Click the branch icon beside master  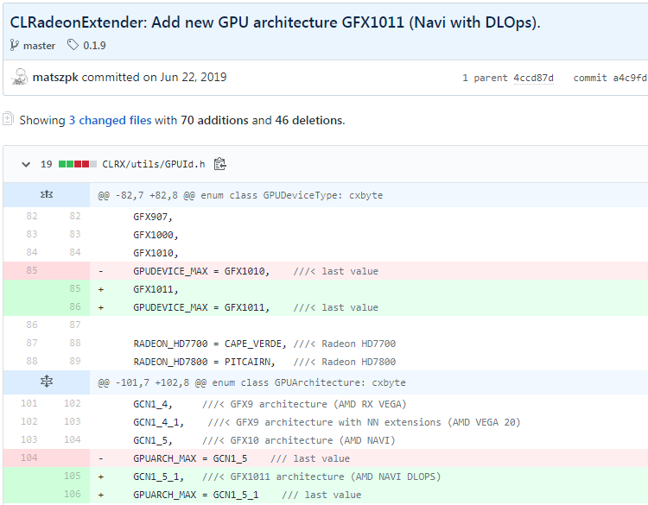pos(15,45)
